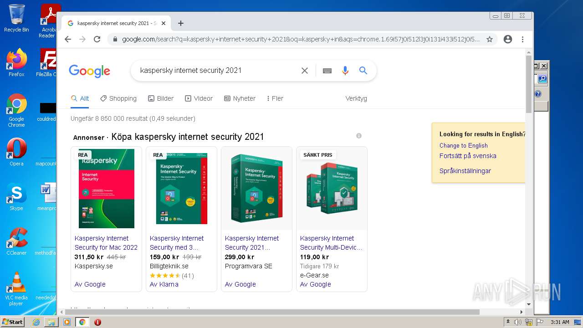
Task: Go back using the browser back arrow
Action: tap(68, 39)
